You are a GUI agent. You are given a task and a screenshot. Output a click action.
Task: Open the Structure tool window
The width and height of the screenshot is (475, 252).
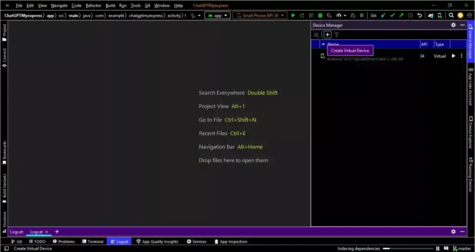4,222
